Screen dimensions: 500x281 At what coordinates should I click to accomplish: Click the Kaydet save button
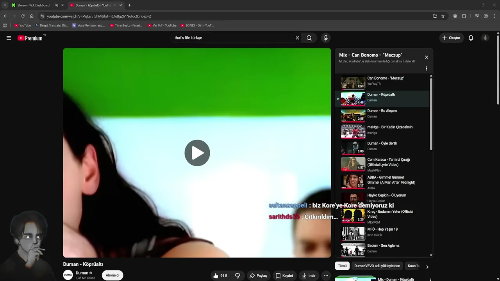(x=284, y=276)
